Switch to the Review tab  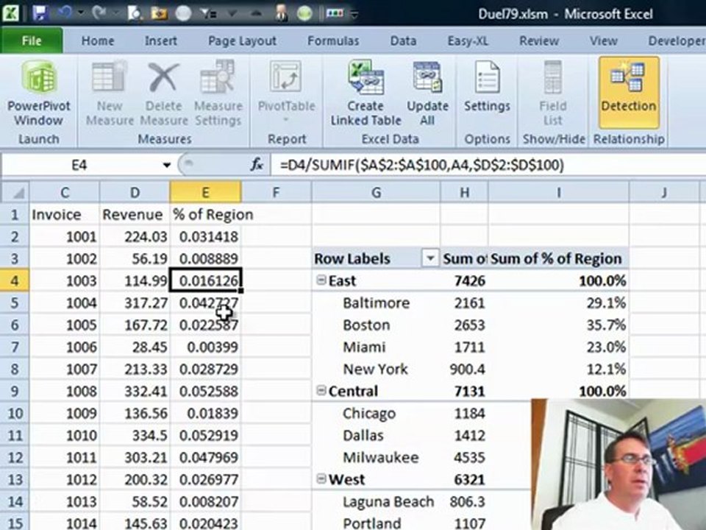click(x=539, y=41)
